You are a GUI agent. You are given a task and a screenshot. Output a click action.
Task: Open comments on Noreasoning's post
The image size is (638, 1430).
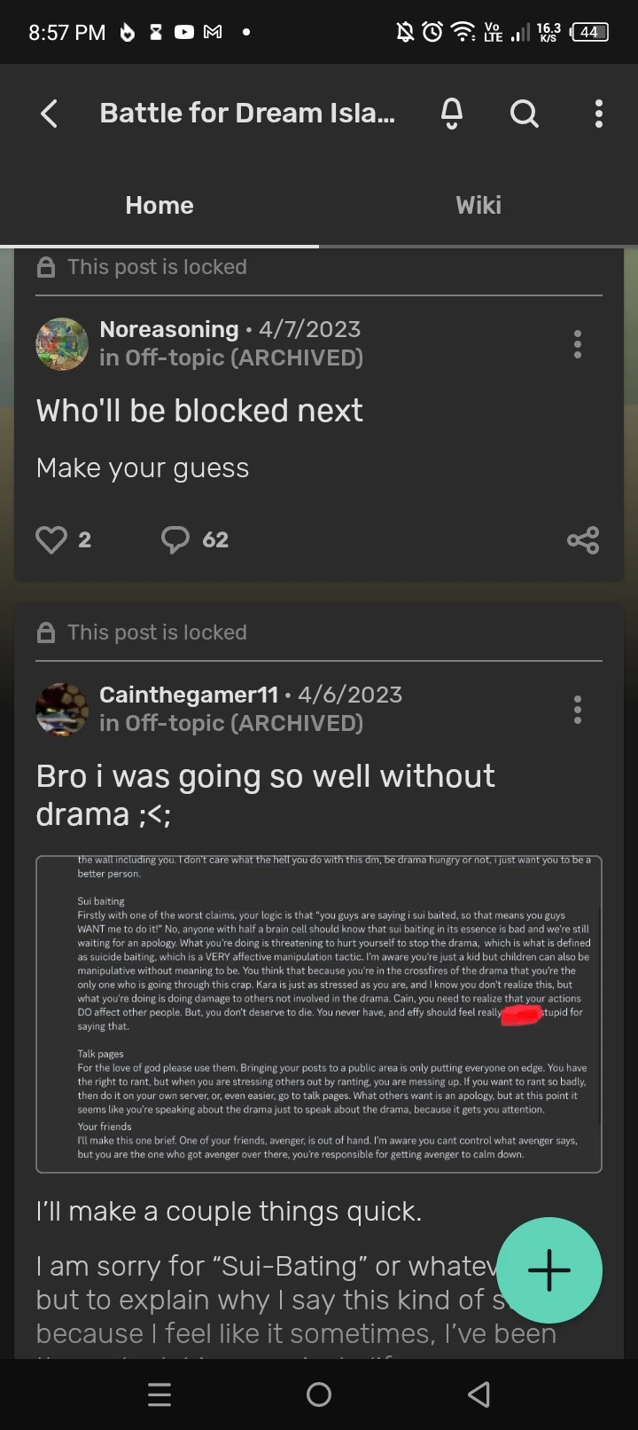175,539
